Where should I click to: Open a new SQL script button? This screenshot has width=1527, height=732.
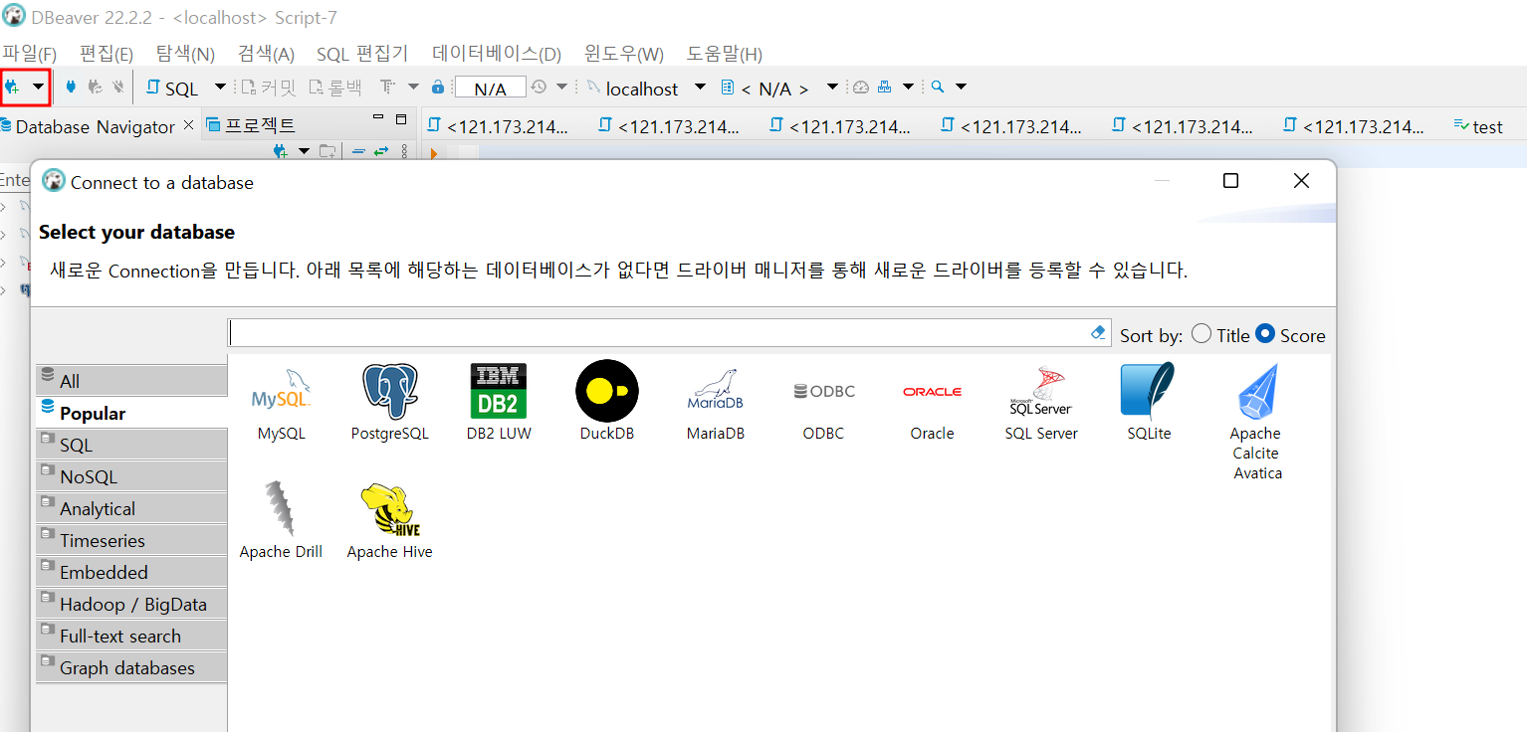click(172, 89)
